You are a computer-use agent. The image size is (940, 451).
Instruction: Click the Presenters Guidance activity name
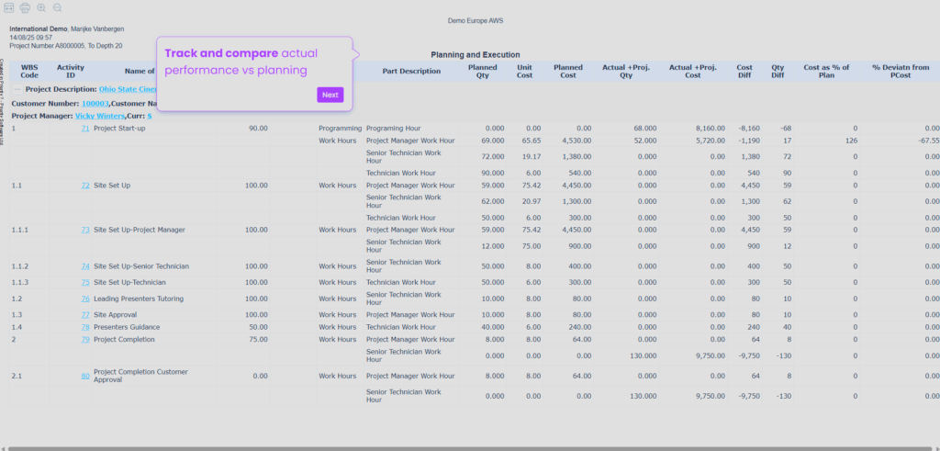pos(127,327)
